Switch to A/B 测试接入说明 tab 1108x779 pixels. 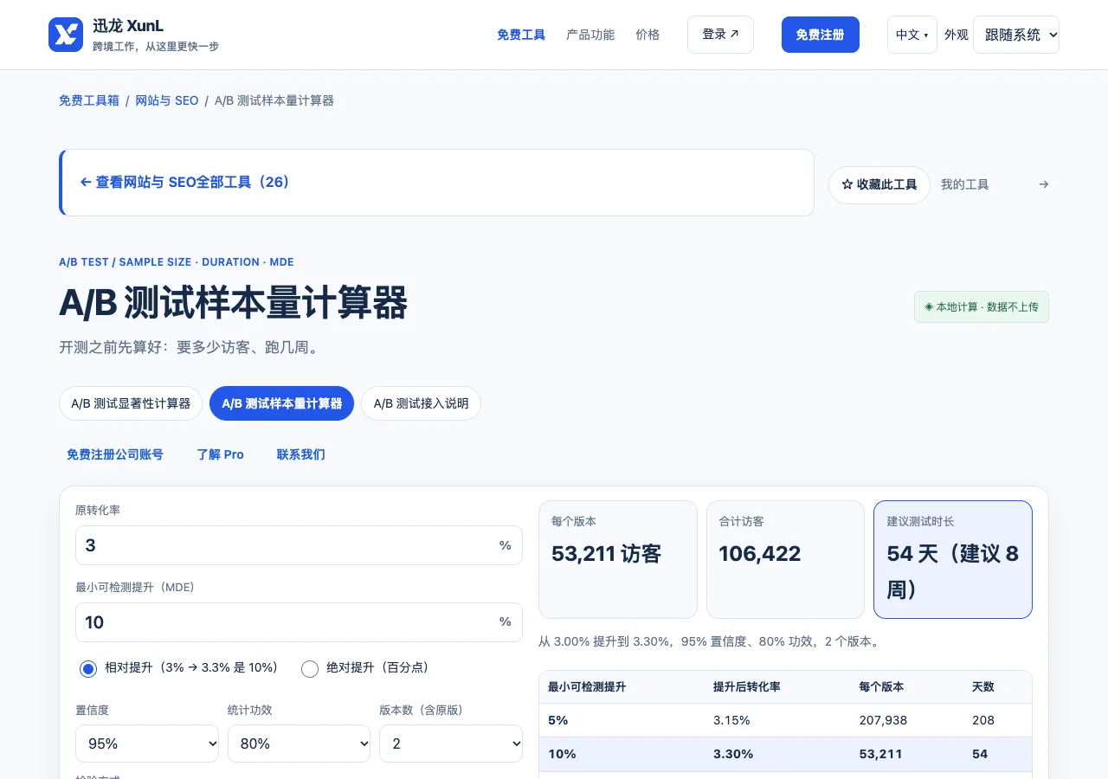click(421, 403)
